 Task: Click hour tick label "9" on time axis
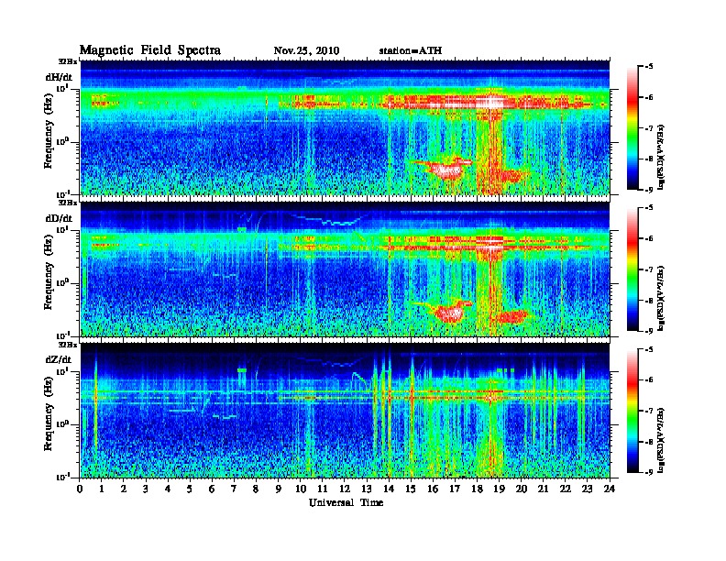[x=279, y=489]
